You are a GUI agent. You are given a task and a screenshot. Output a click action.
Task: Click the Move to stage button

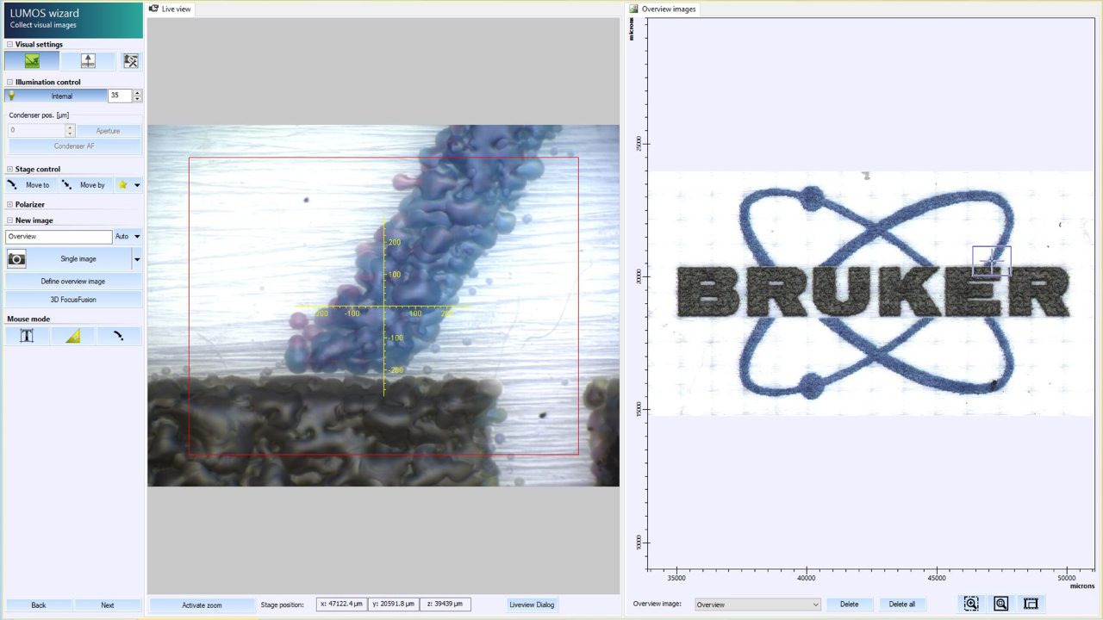tap(31, 185)
